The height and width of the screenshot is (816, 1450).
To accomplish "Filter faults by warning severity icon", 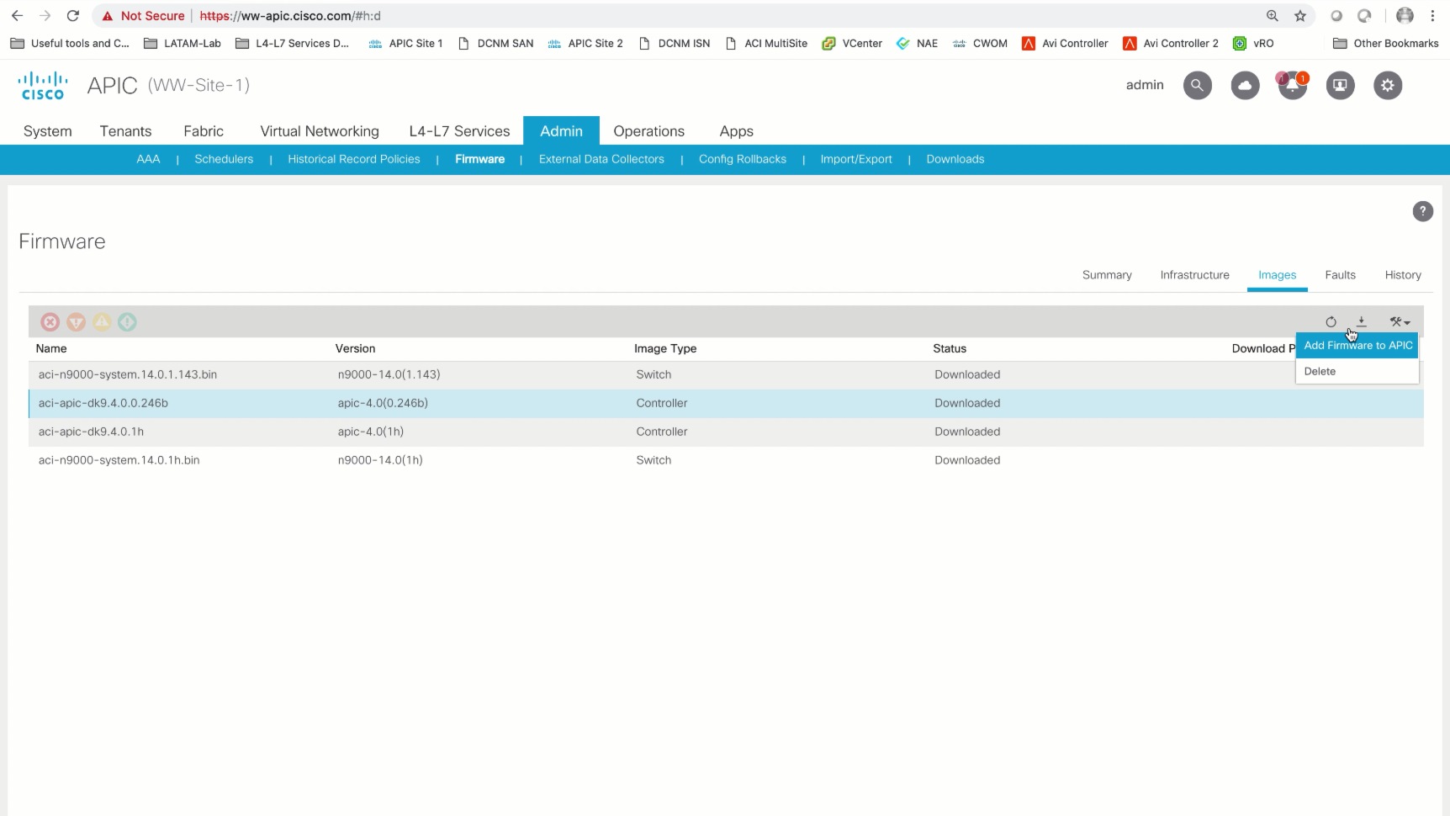I will click(x=127, y=322).
